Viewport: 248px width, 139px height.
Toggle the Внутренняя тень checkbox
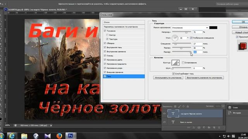point(105,47)
